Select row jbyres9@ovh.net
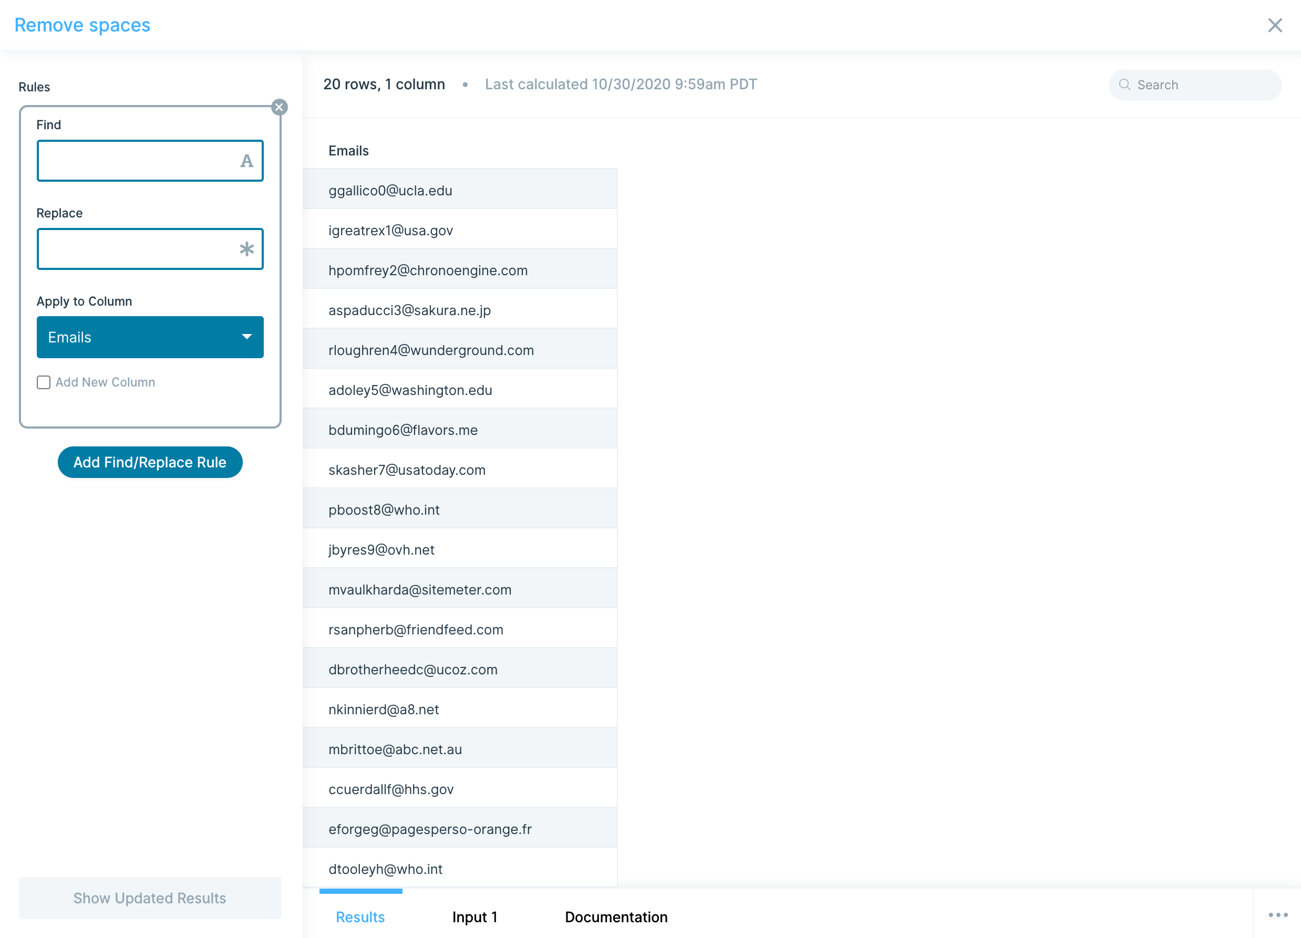This screenshot has width=1301, height=938. (460, 548)
